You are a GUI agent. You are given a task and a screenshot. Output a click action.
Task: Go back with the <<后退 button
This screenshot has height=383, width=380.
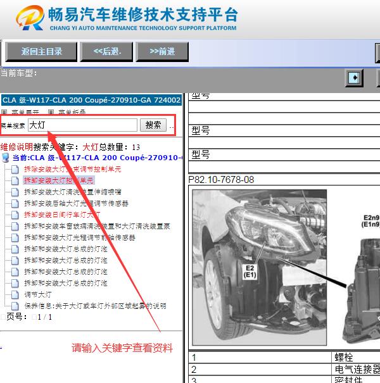pos(106,51)
